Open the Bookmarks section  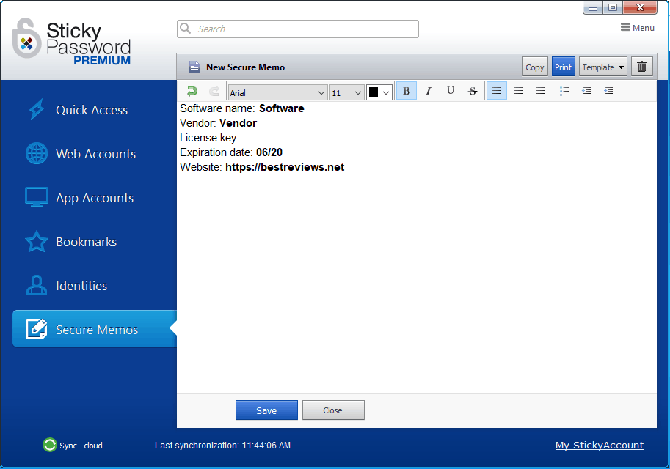[x=86, y=241]
